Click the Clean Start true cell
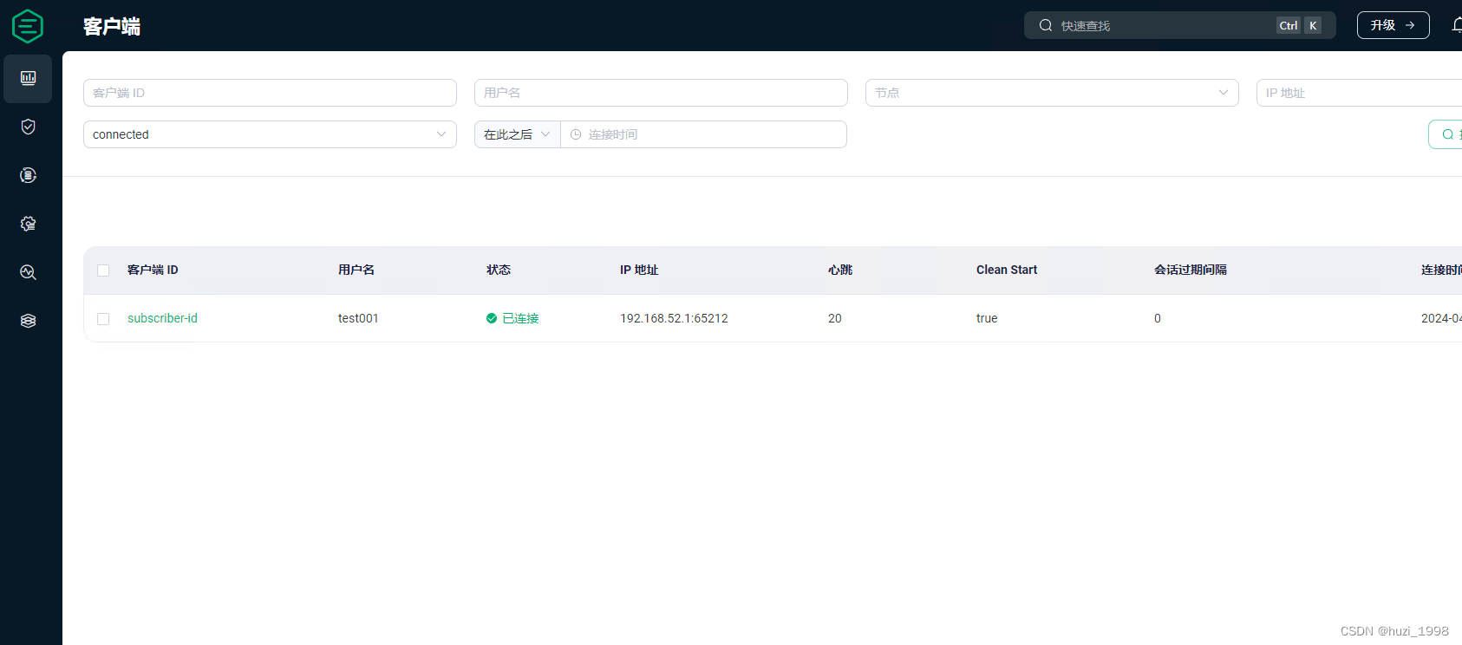1462x645 pixels. tap(987, 318)
